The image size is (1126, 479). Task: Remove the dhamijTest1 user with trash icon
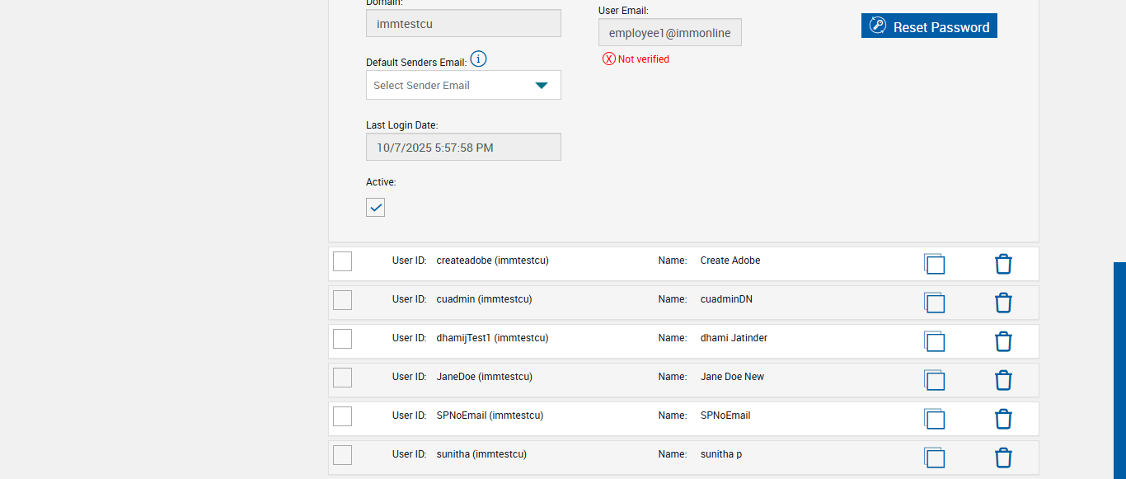(x=1002, y=341)
